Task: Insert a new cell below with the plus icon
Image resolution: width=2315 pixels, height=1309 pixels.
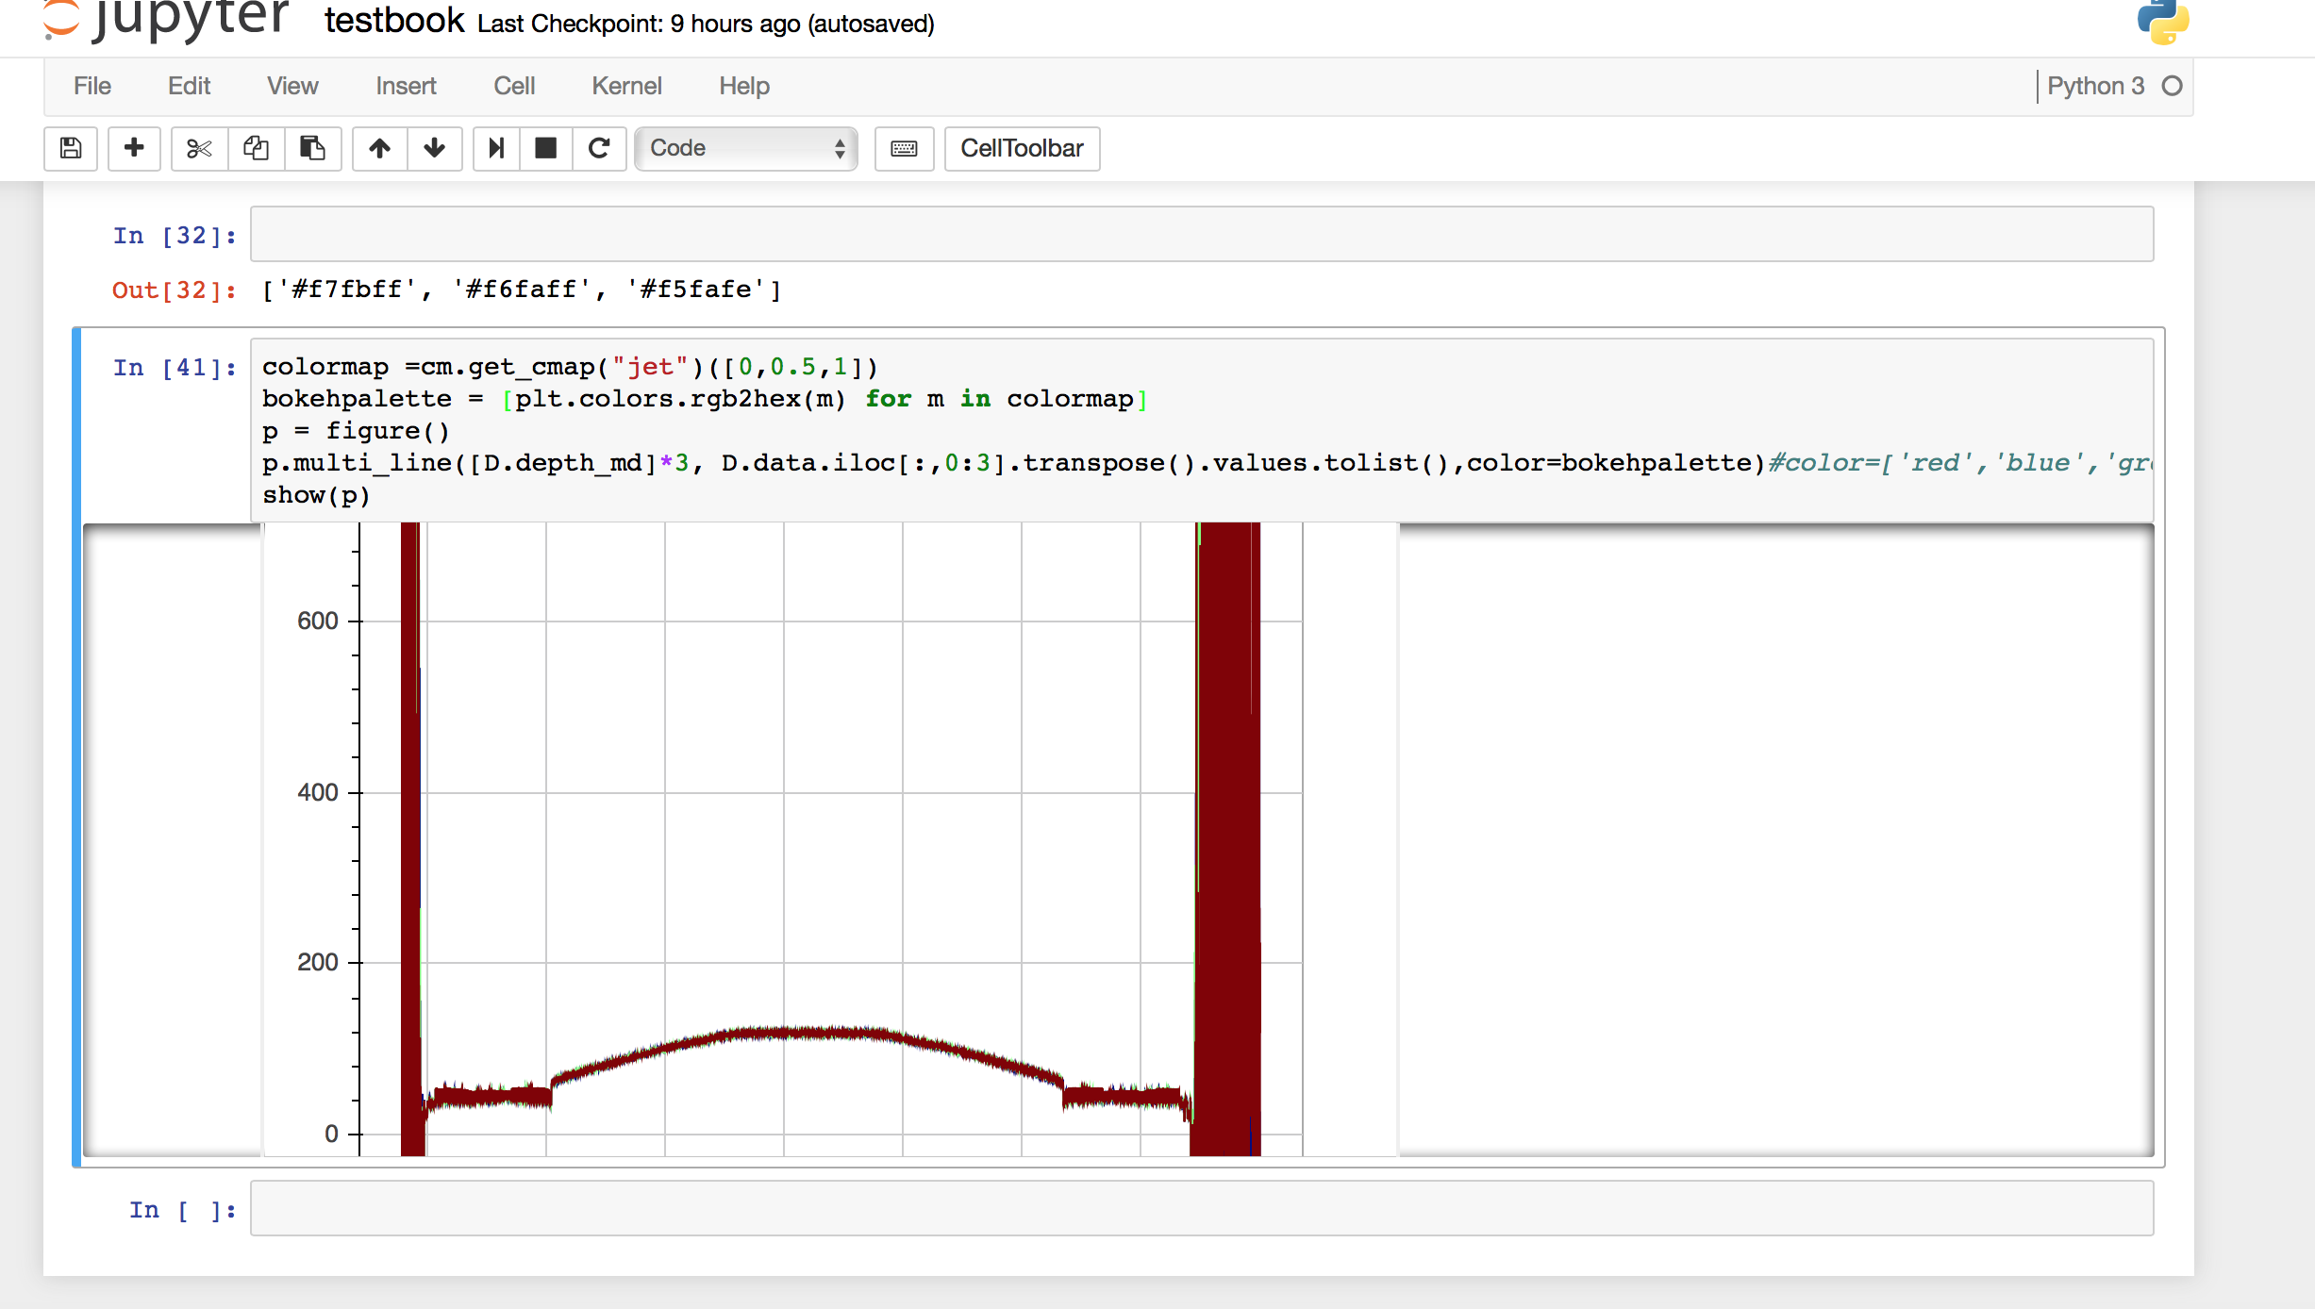Action: click(x=134, y=148)
